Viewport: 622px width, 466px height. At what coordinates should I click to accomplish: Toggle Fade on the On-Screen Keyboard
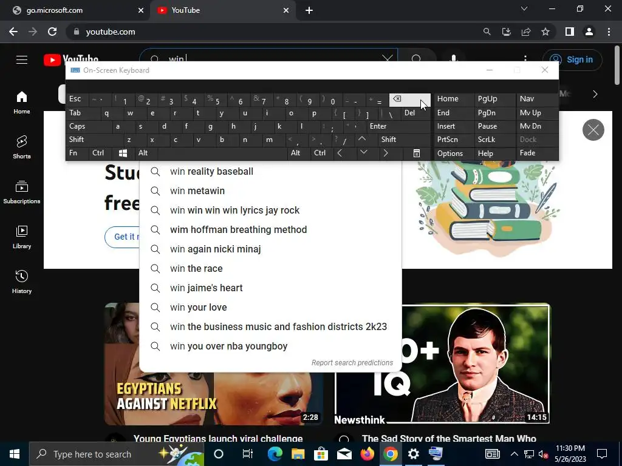click(537, 153)
